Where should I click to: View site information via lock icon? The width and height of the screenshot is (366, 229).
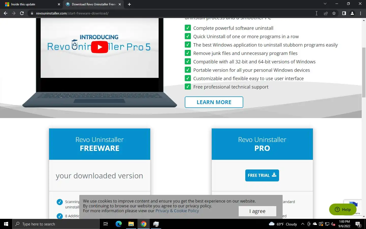[x=32, y=13]
